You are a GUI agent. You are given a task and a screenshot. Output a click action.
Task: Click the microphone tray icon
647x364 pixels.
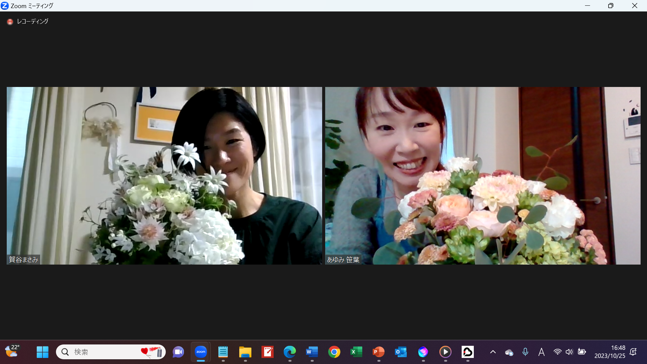tap(525, 352)
